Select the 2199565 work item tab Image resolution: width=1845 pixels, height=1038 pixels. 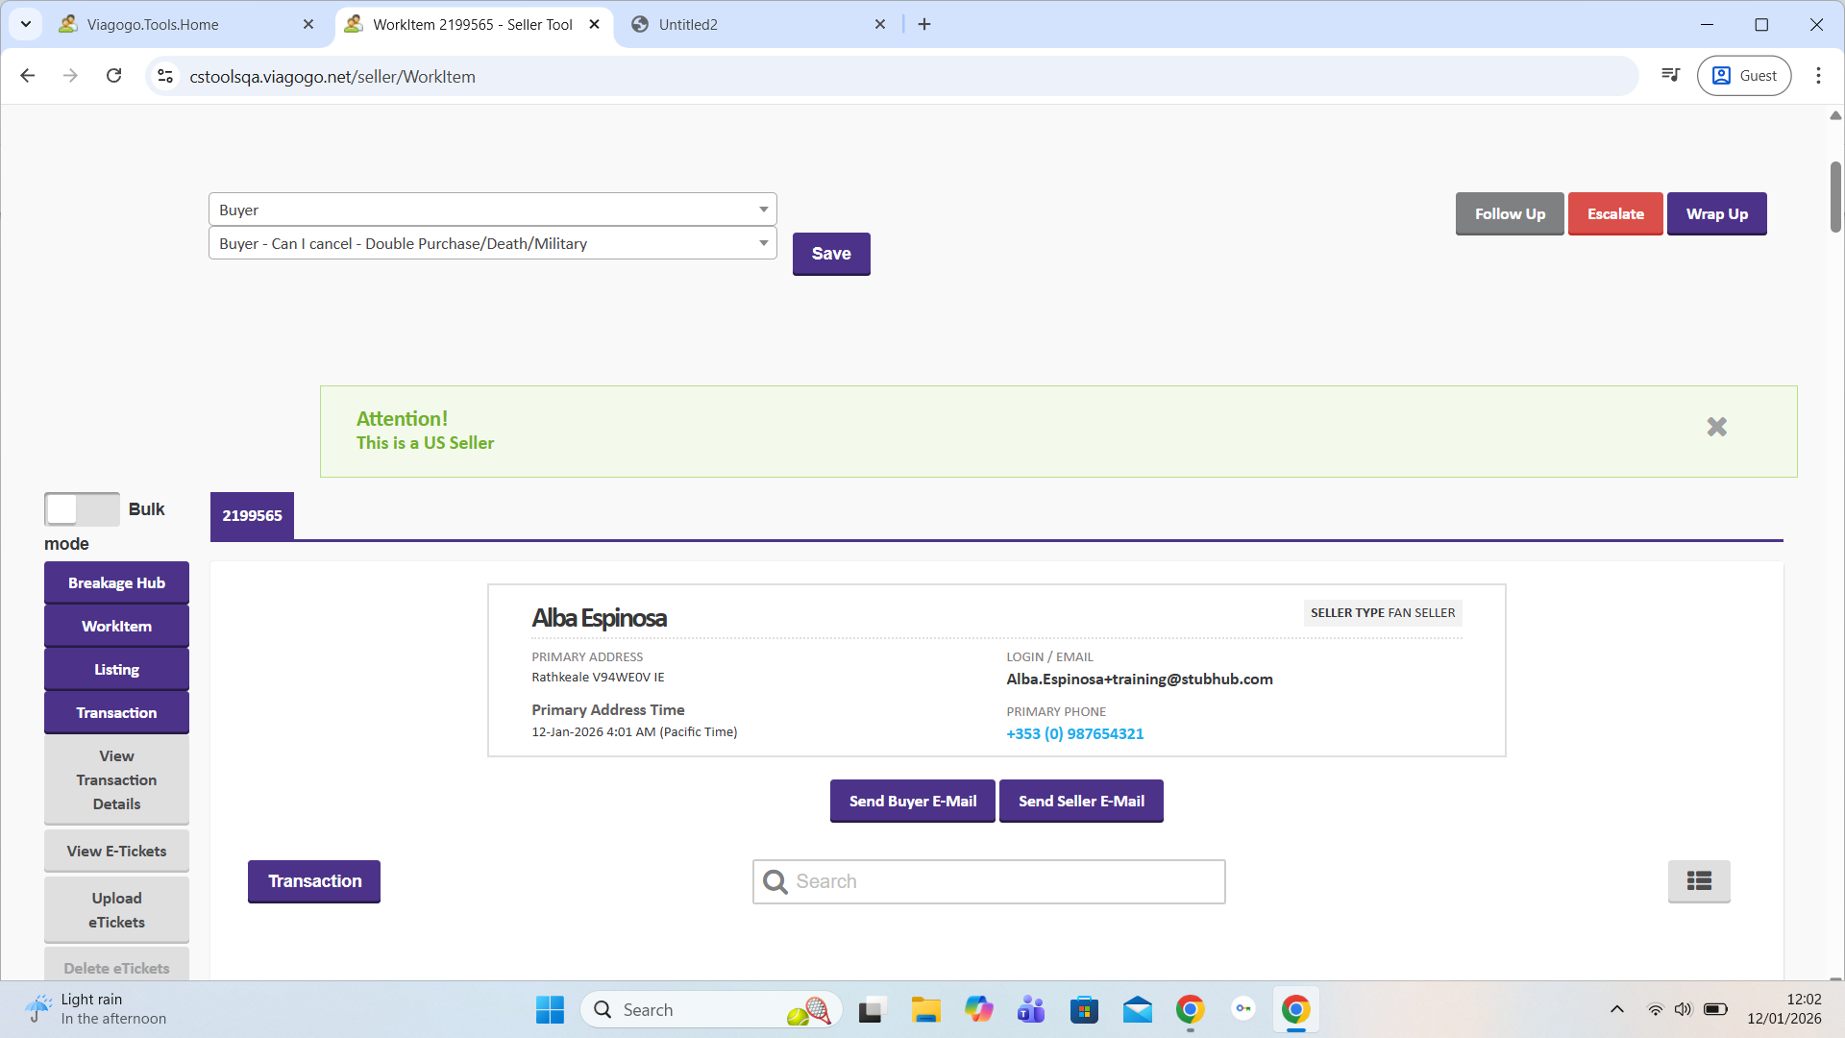tap(252, 516)
